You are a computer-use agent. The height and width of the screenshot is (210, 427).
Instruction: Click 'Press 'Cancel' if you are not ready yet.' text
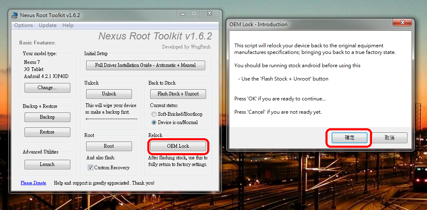click(x=278, y=112)
